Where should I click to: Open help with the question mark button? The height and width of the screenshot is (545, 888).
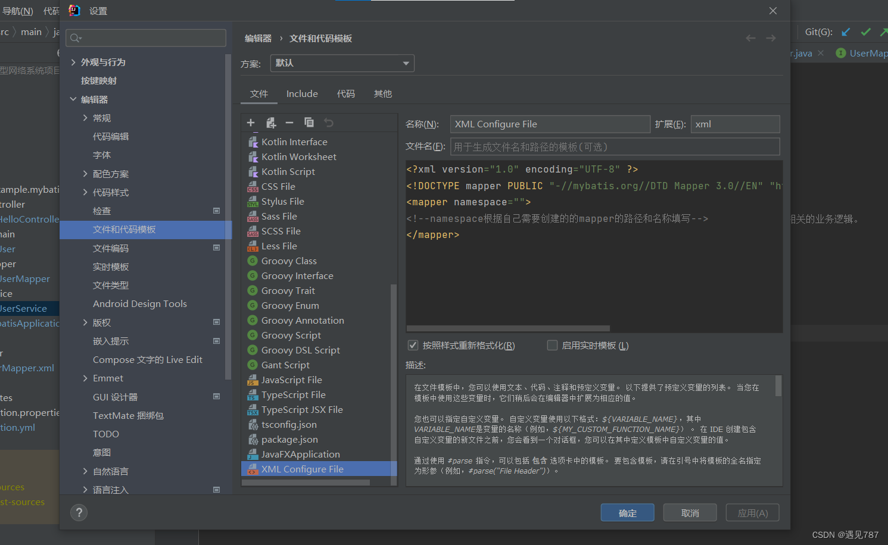tap(79, 513)
